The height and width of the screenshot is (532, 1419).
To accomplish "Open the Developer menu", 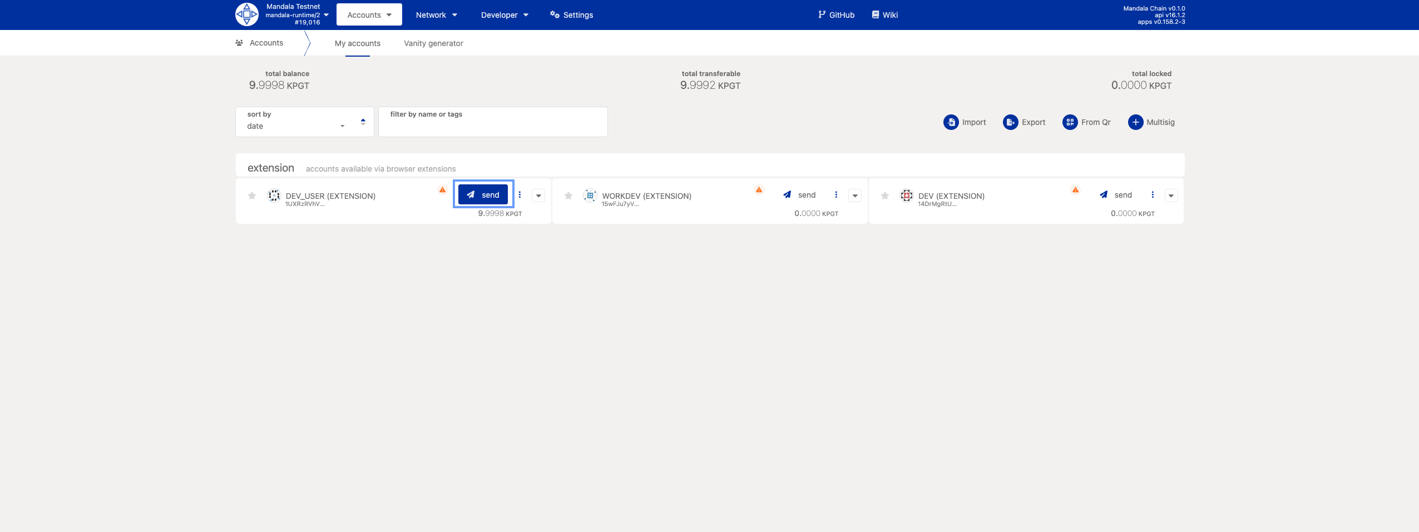I will point(505,15).
